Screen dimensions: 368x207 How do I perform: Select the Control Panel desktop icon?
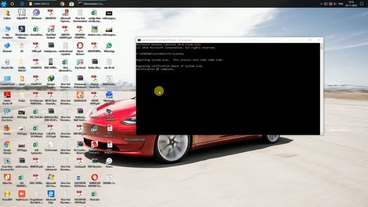(7, 80)
